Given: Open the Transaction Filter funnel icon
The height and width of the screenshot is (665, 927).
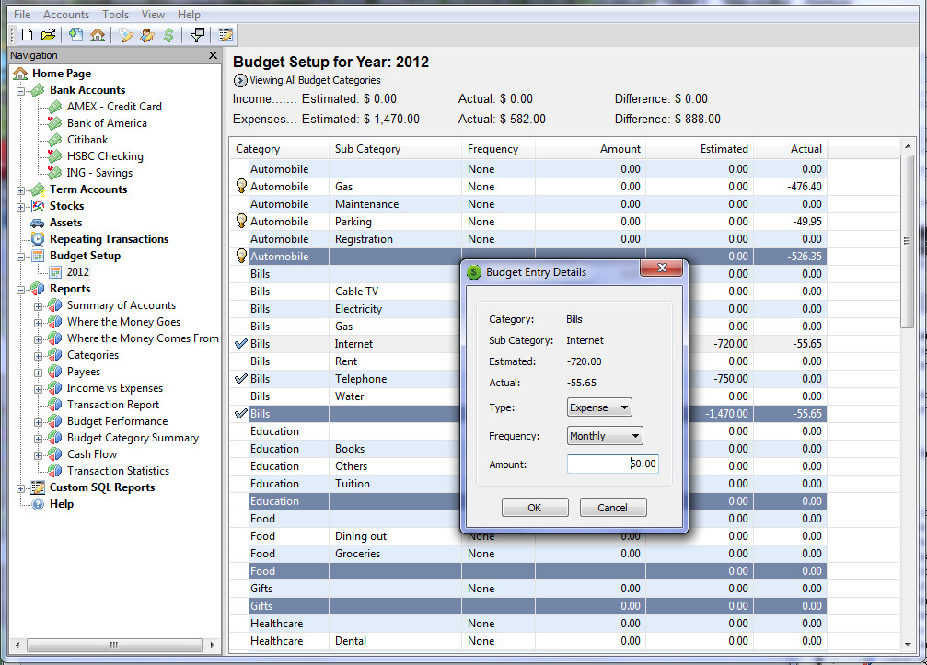Looking at the screenshot, I should pos(198,35).
